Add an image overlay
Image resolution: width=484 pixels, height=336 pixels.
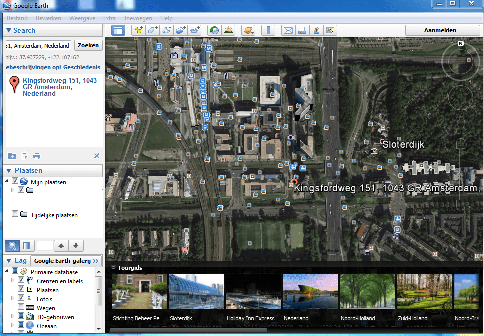point(181,30)
